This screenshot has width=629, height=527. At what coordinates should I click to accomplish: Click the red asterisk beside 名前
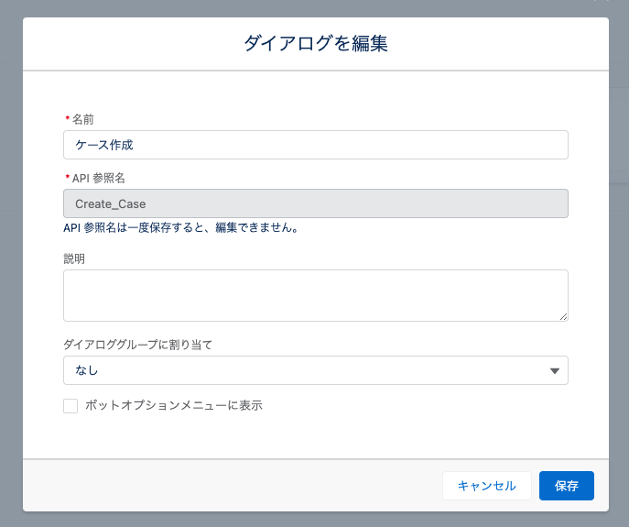67,119
